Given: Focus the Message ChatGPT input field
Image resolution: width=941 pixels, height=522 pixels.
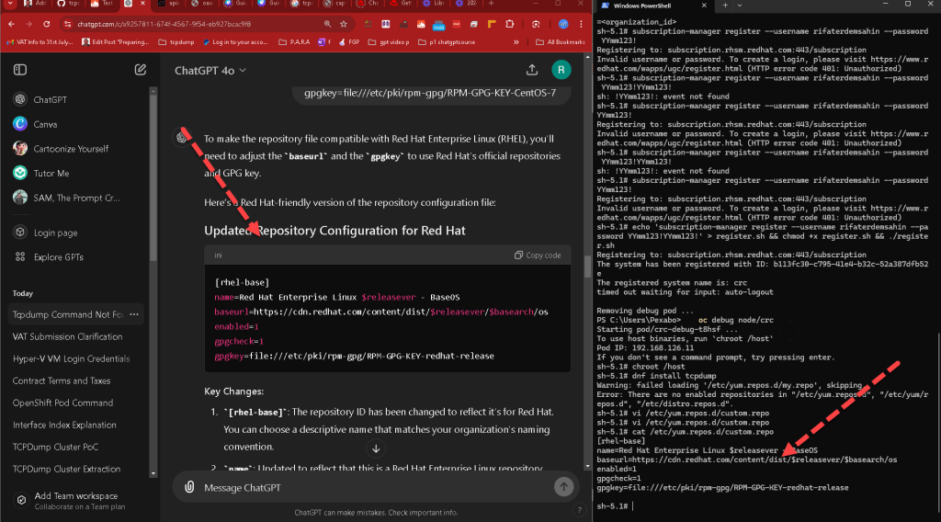Looking at the screenshot, I should click(x=376, y=487).
